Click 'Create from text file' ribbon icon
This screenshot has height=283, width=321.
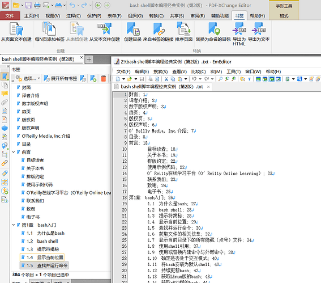tap(104, 32)
